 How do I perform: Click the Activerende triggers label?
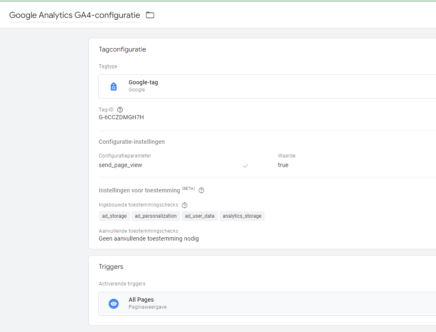[122, 284]
